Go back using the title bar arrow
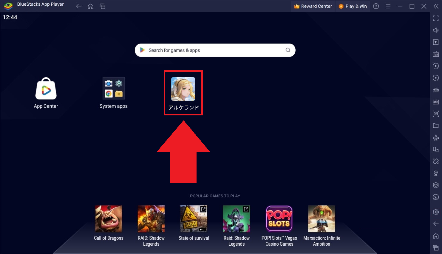 pyautogui.click(x=79, y=6)
